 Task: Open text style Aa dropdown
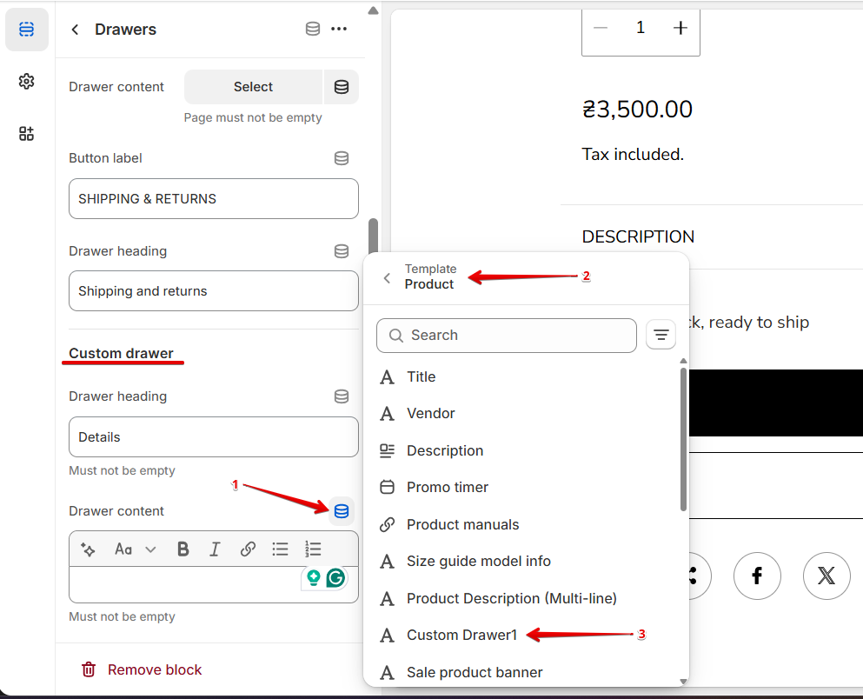135,549
